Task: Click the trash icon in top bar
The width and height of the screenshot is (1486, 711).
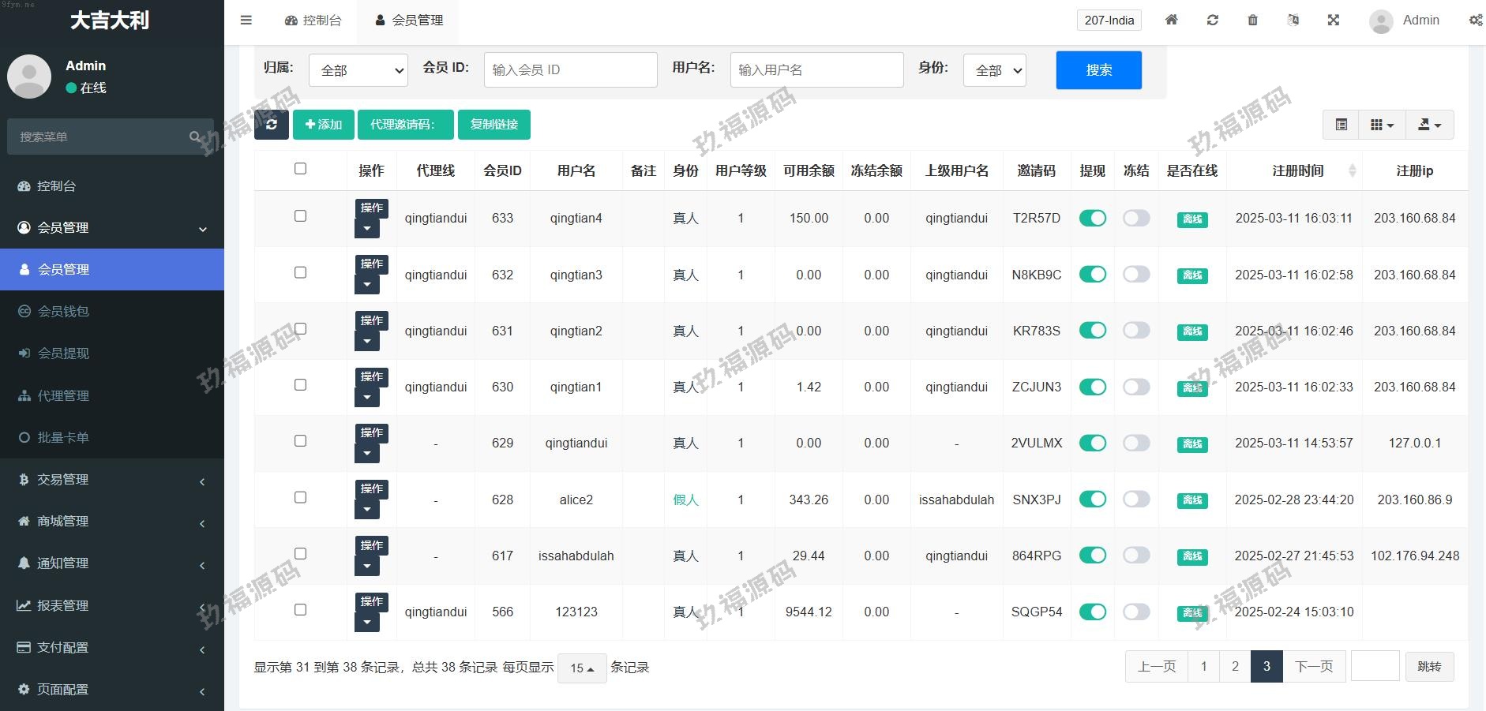Action: pyautogui.click(x=1252, y=21)
